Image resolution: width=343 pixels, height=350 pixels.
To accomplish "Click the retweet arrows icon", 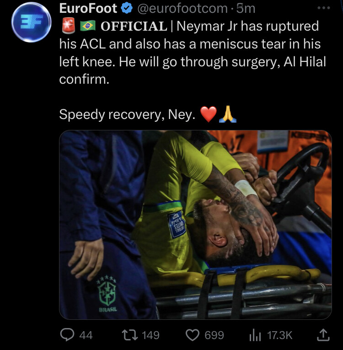I will pyautogui.click(x=130, y=335).
